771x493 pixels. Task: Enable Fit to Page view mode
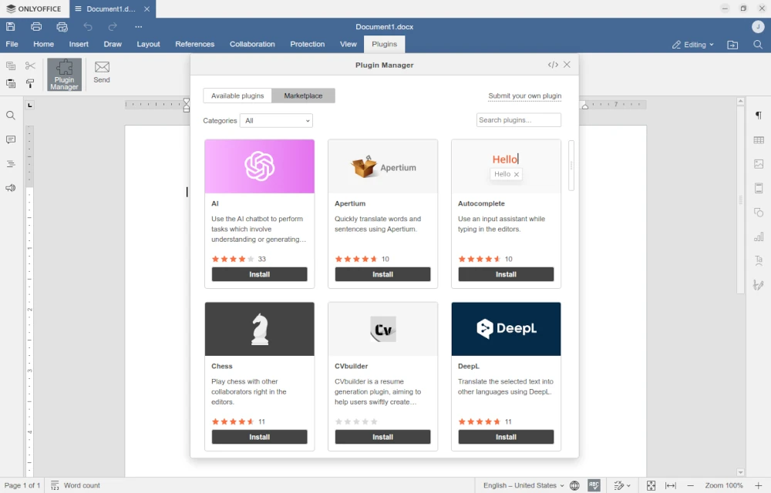pyautogui.click(x=651, y=485)
